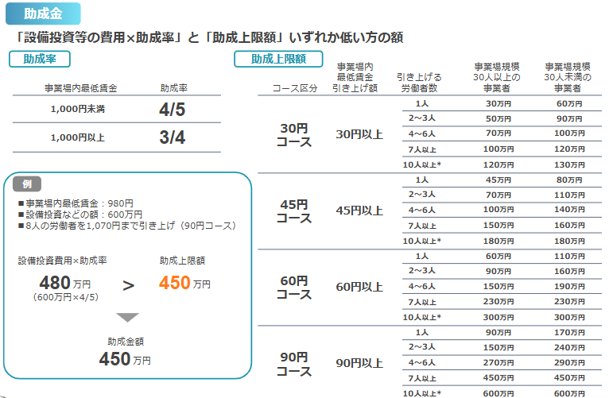
Task: Click 10人以上* in the 30円コース rows
Action: (422, 165)
